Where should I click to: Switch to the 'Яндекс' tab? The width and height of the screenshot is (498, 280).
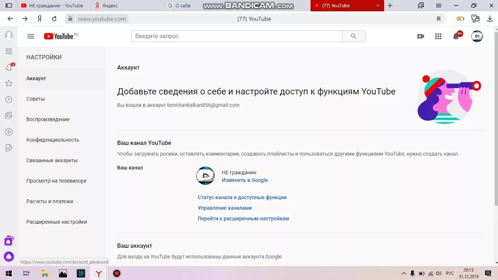(x=127, y=5)
